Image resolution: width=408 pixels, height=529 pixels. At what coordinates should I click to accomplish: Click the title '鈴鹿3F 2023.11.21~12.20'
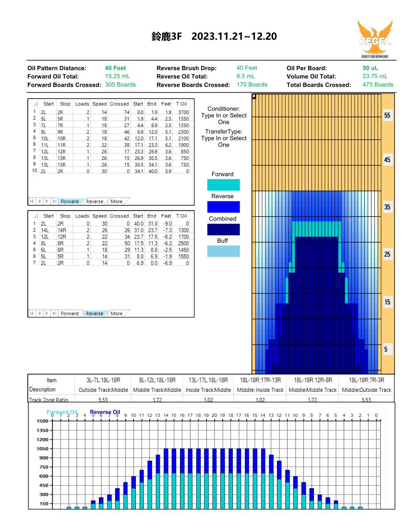click(x=214, y=37)
